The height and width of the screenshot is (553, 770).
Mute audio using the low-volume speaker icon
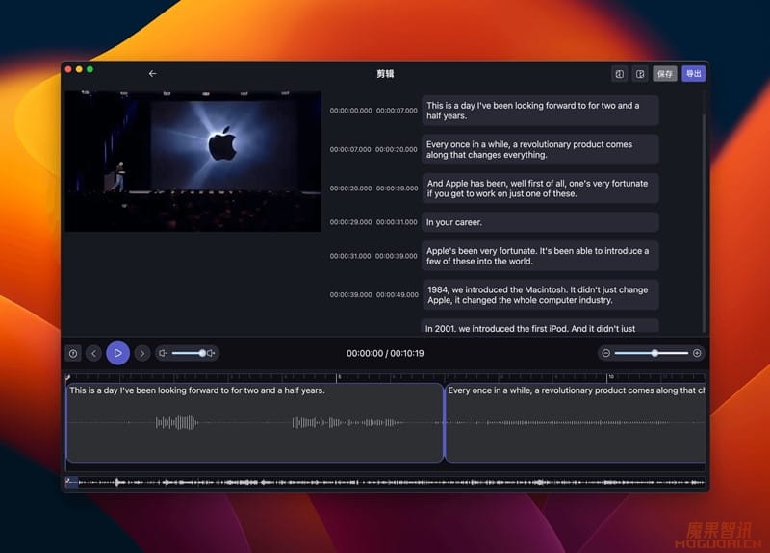[x=163, y=353]
